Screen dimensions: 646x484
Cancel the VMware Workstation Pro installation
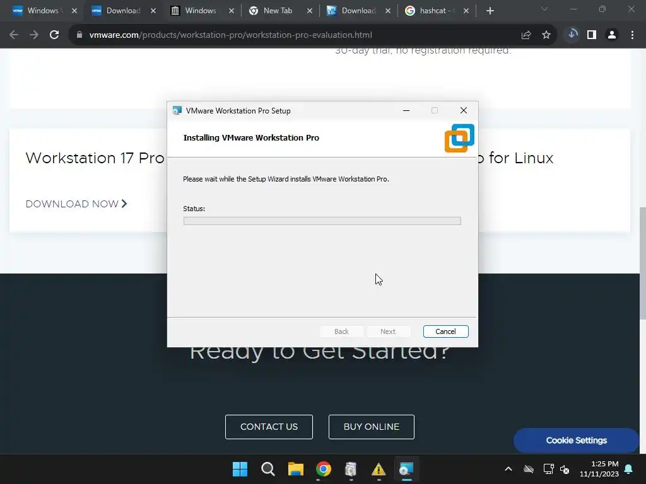tap(445, 331)
